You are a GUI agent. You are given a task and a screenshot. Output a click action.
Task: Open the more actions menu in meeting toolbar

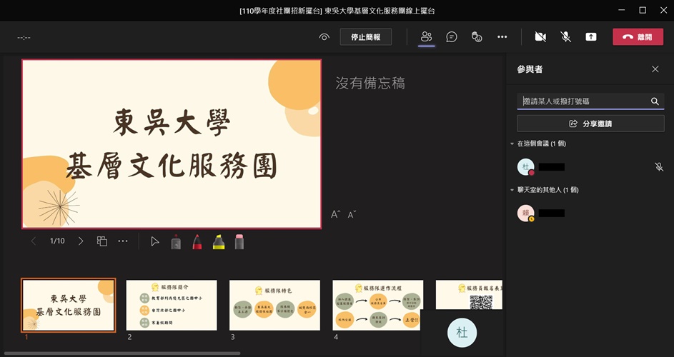coord(502,37)
